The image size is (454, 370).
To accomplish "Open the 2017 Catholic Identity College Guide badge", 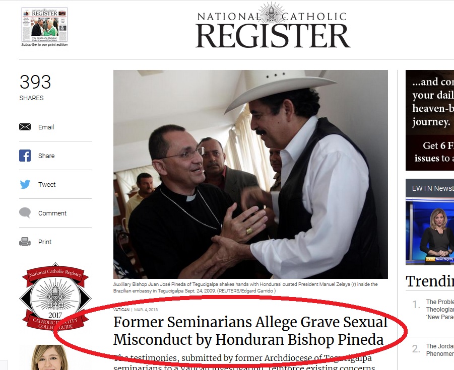I will (55, 297).
